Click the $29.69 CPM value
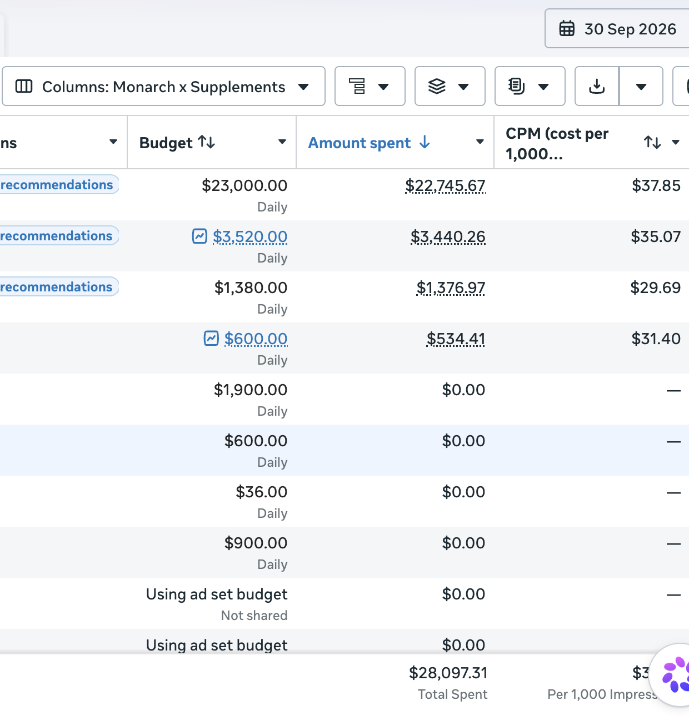Viewport: 689px width, 716px height. point(656,288)
